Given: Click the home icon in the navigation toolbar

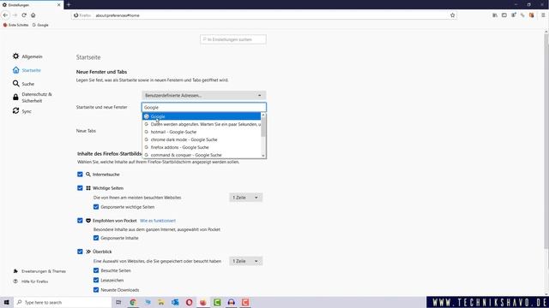Looking at the screenshot, I should click(33, 15).
